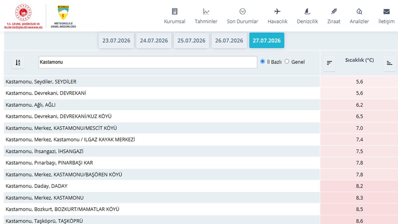Screen dimensions: 398x224
Task: Sort temperature in descending order
Action: (x=329, y=63)
